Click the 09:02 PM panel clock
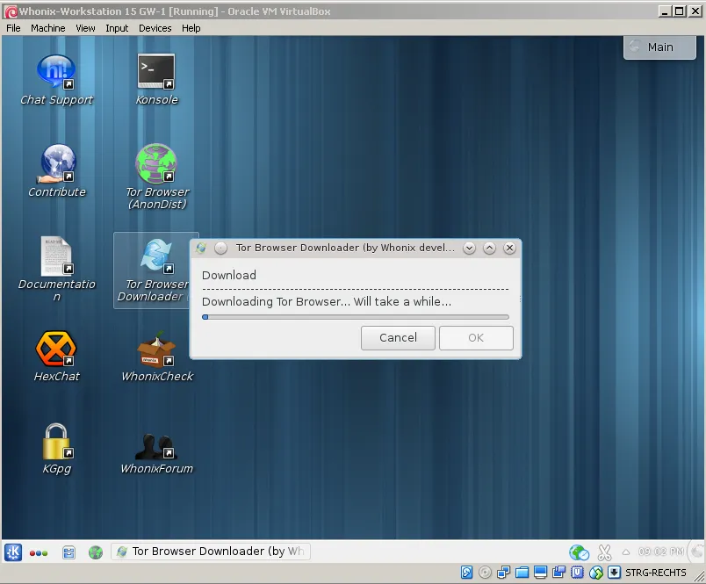The image size is (706, 584). point(660,552)
